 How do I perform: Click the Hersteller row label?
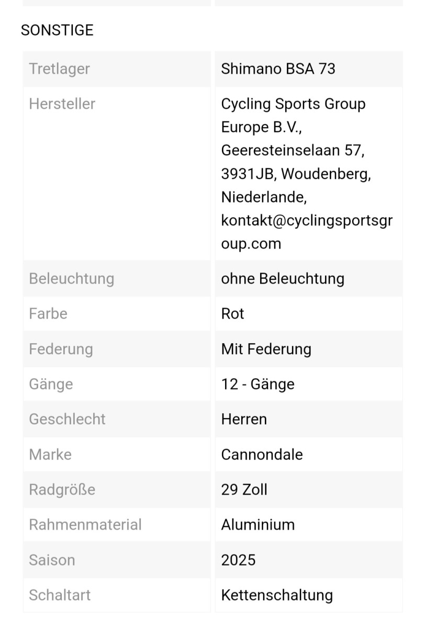(x=62, y=104)
